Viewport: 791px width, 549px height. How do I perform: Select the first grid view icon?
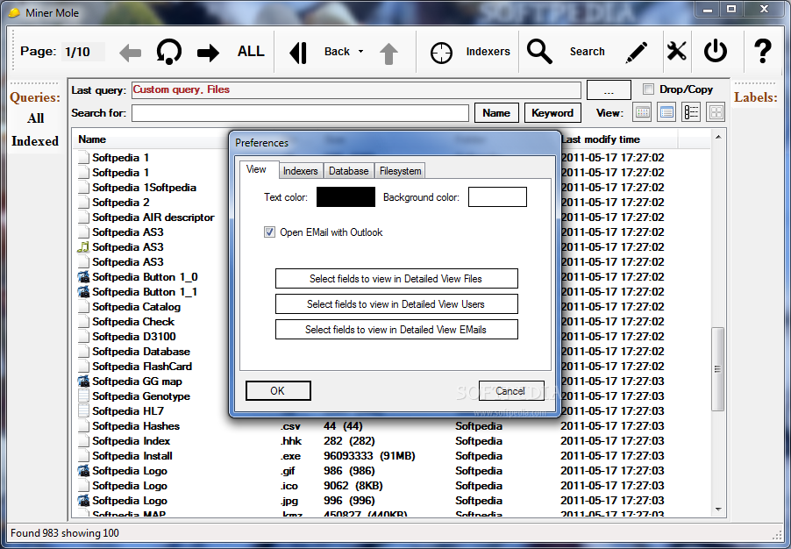point(642,112)
